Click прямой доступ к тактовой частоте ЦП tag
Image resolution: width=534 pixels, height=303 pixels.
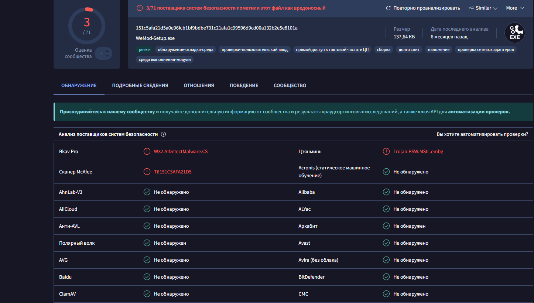[332, 49]
